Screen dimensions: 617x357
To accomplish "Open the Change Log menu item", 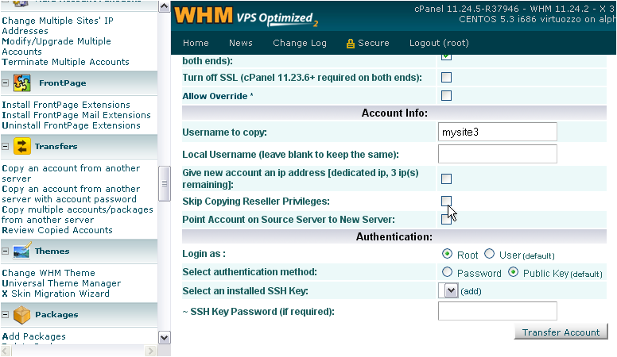I will 300,43.
